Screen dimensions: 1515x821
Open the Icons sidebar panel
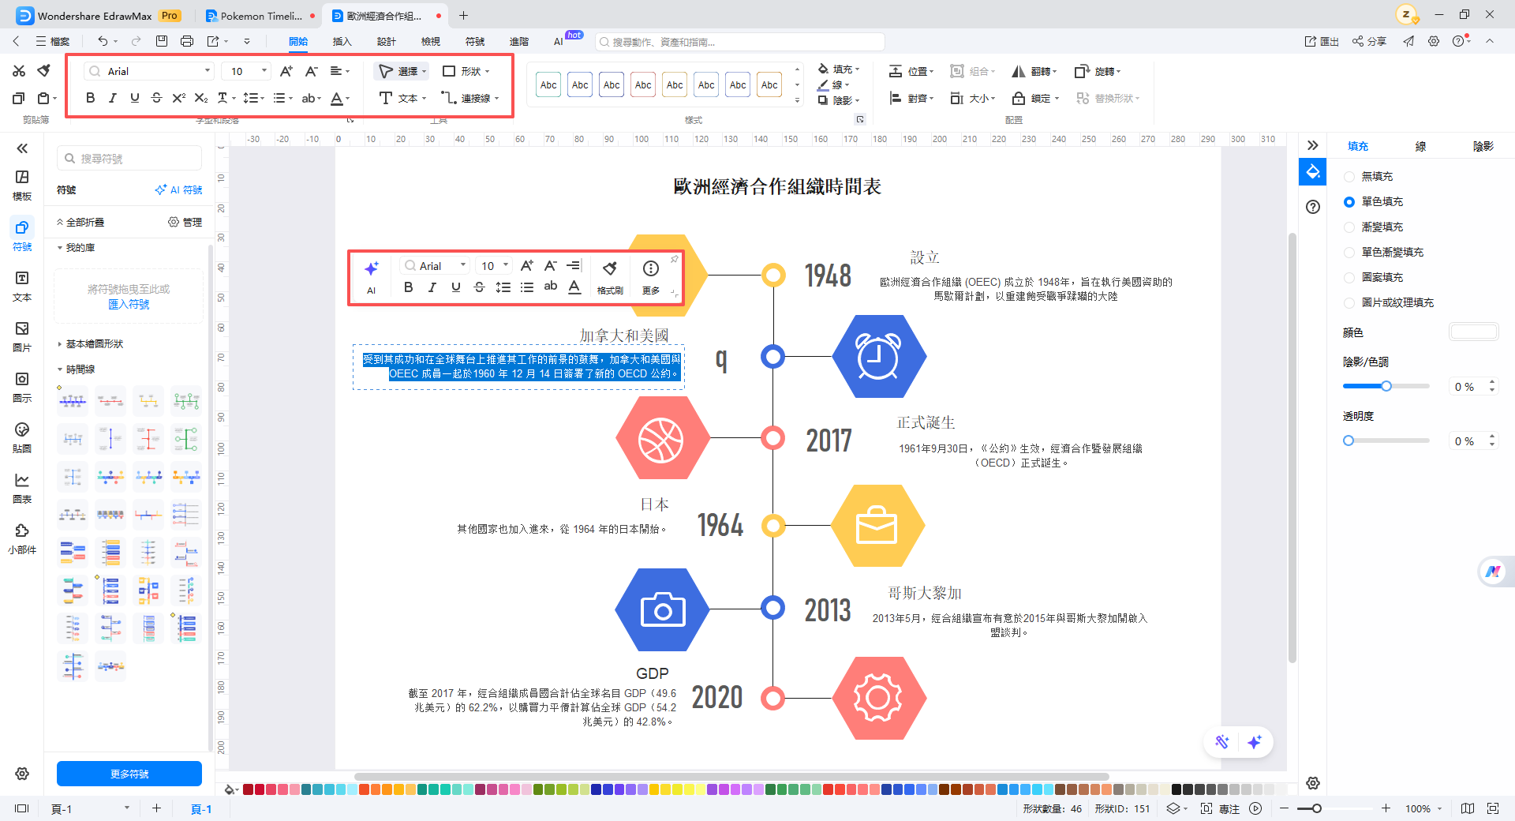(x=22, y=388)
